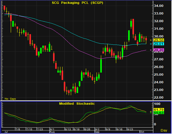Click the Sep month label
This screenshot has height=134, width=172.
click(97, 132)
